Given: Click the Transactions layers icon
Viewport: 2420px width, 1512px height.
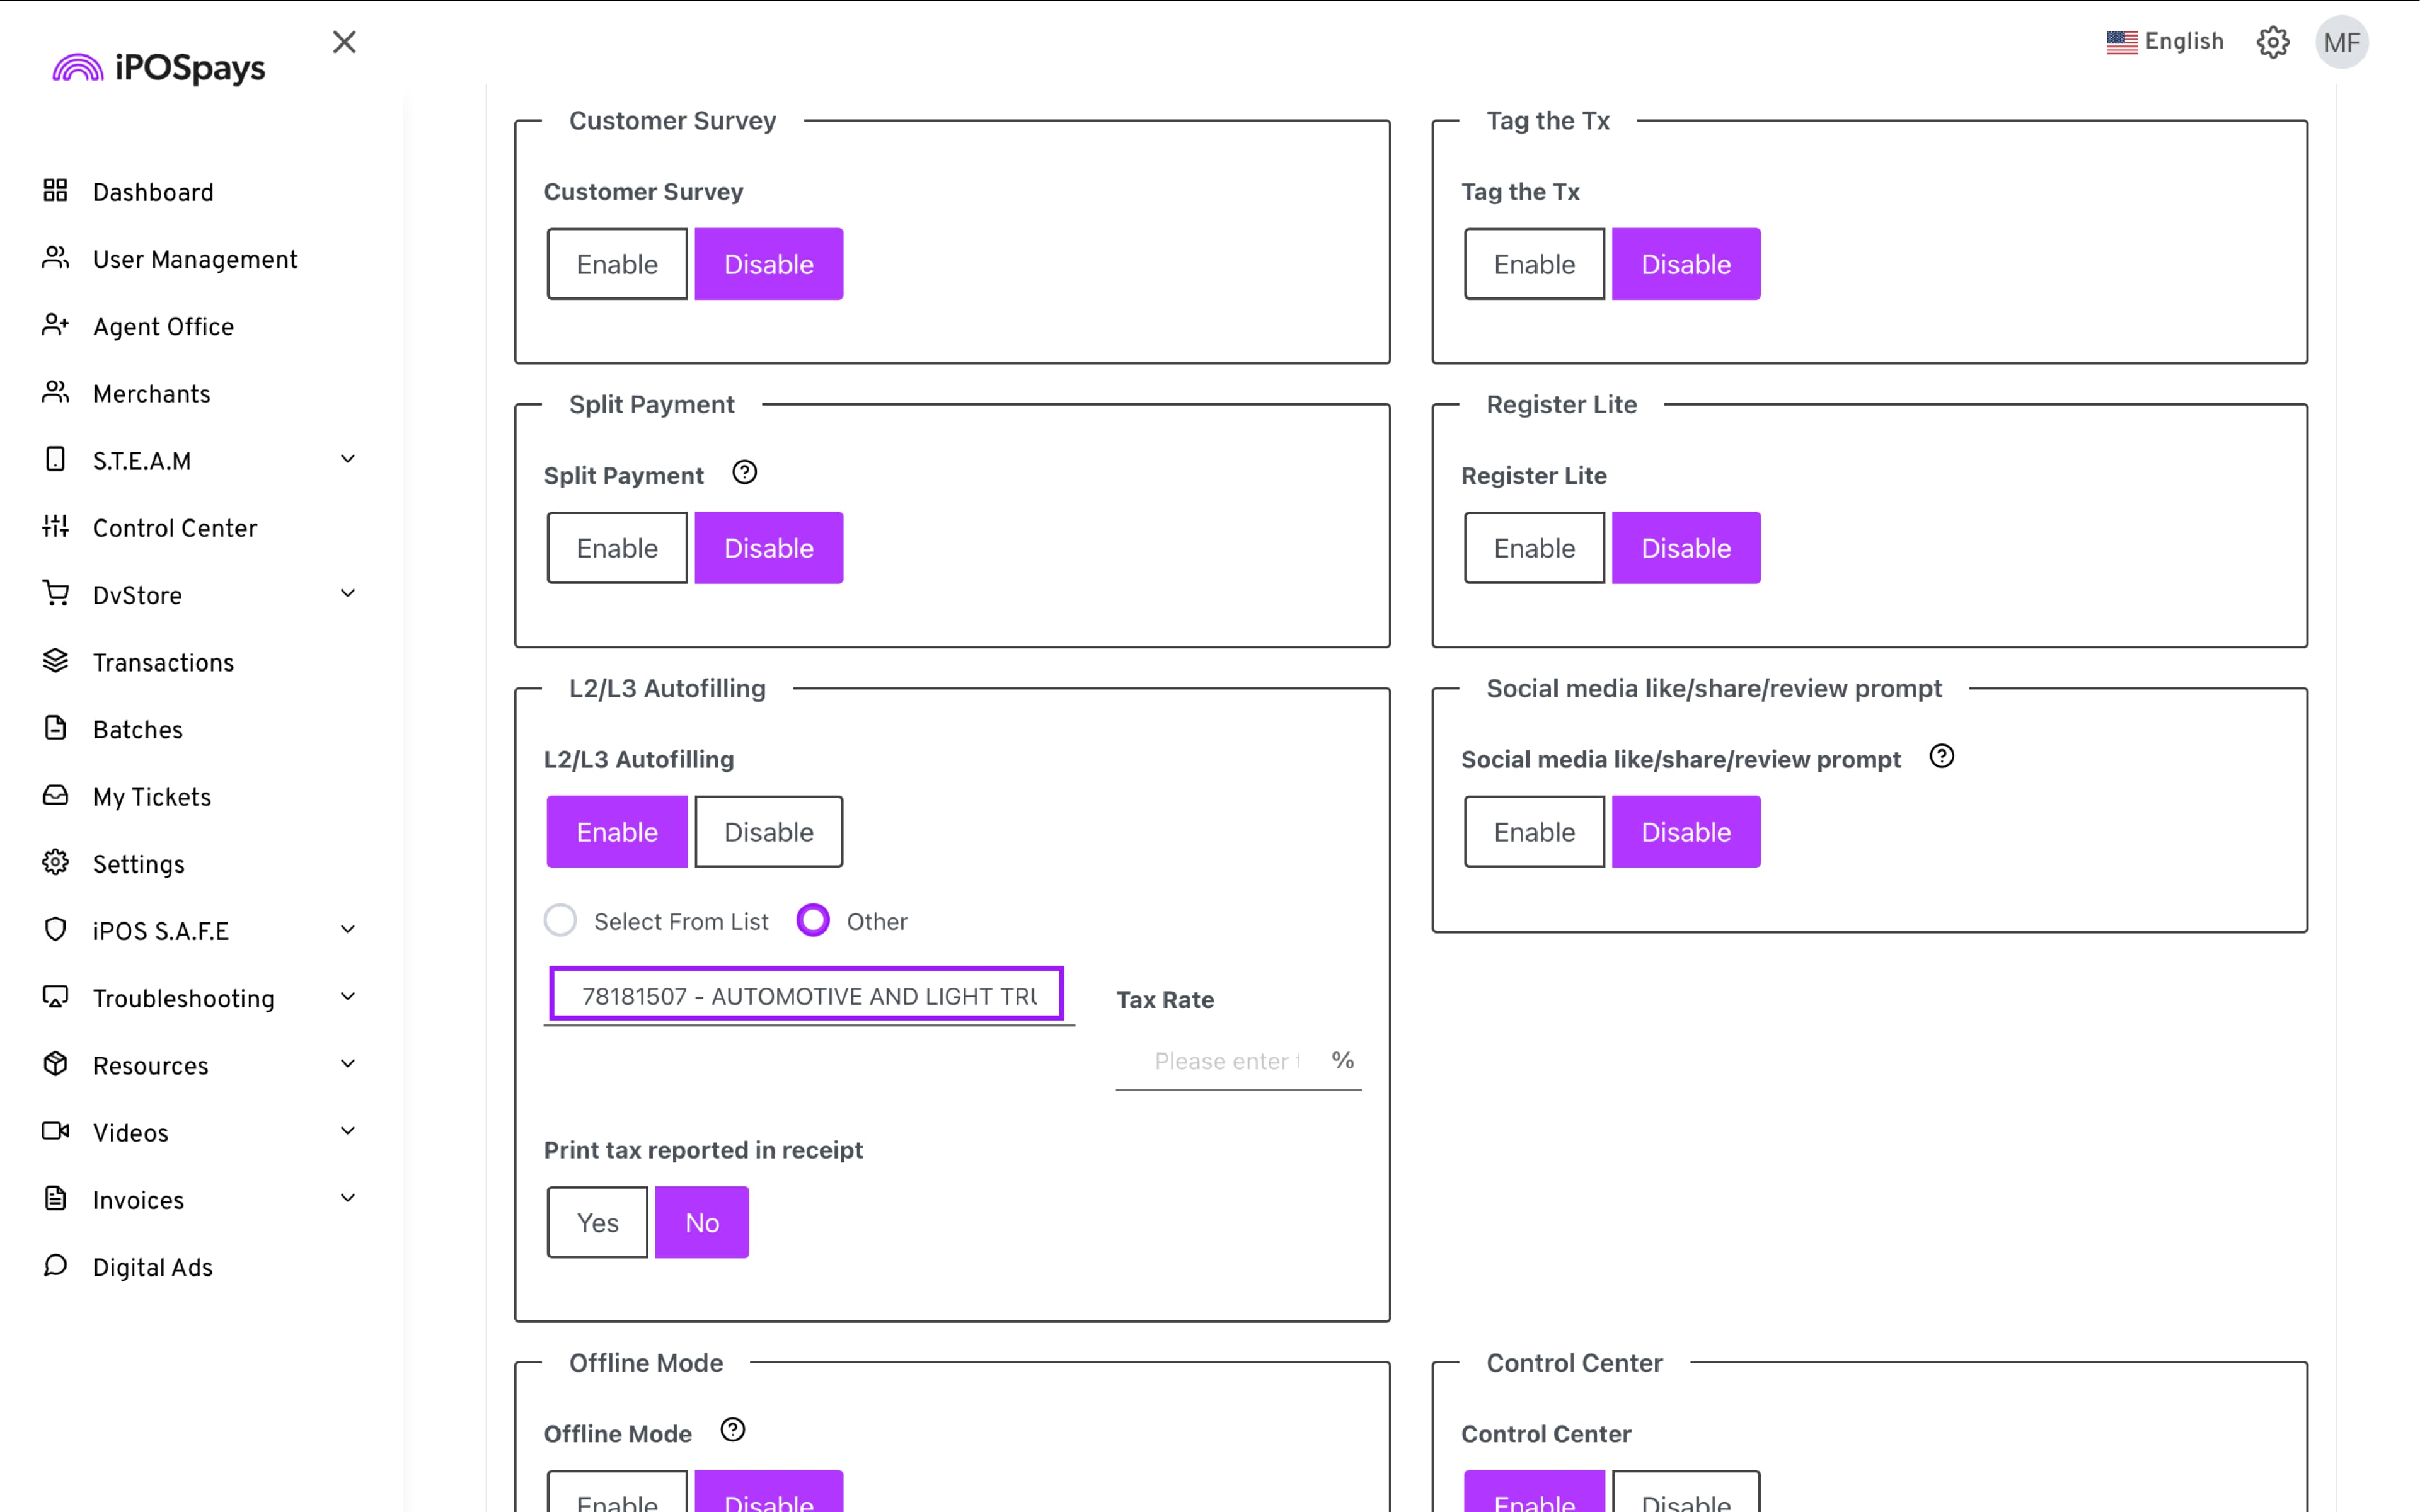Looking at the screenshot, I should (55, 661).
